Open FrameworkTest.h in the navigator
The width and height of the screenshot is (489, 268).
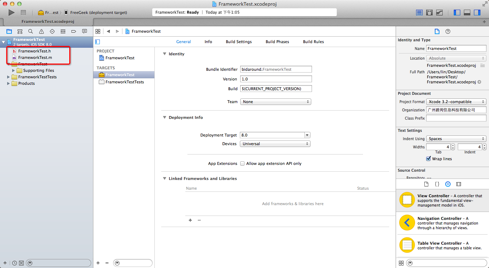tap(34, 51)
